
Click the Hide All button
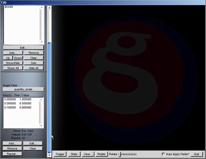pos(34,68)
